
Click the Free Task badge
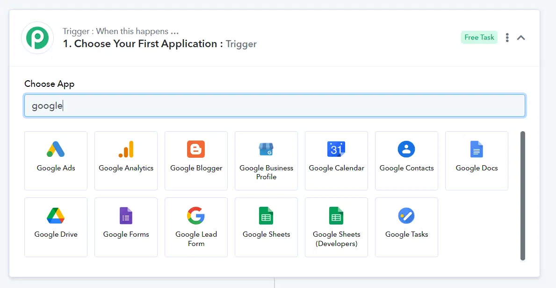click(x=479, y=37)
